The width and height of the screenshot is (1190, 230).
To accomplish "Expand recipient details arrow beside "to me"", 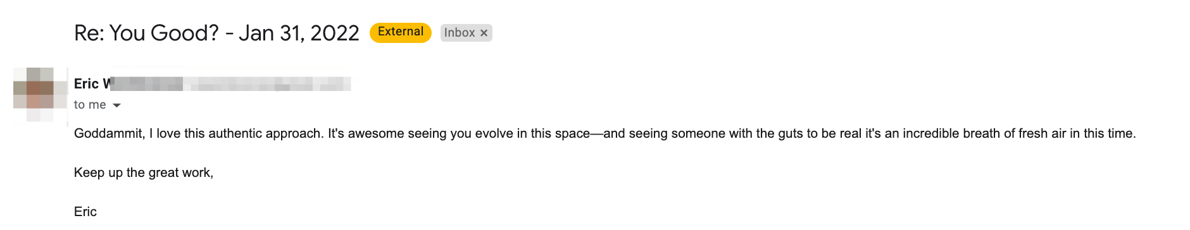I will tap(116, 106).
